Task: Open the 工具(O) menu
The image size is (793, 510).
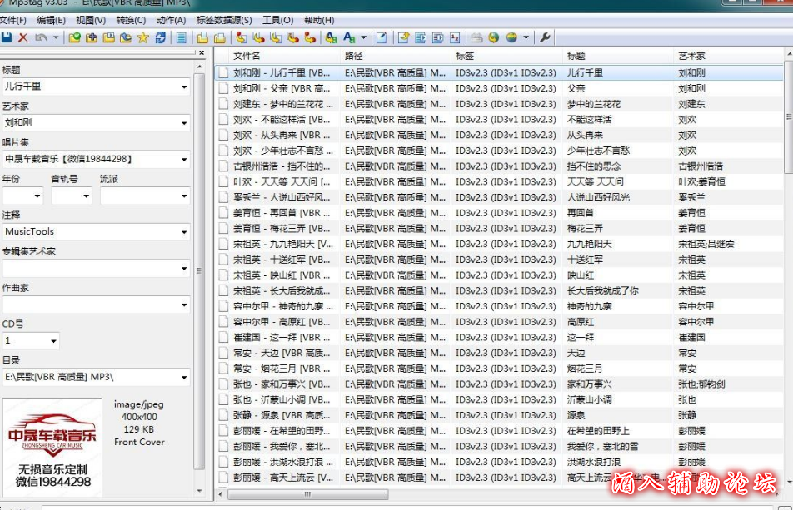Action: [x=277, y=20]
